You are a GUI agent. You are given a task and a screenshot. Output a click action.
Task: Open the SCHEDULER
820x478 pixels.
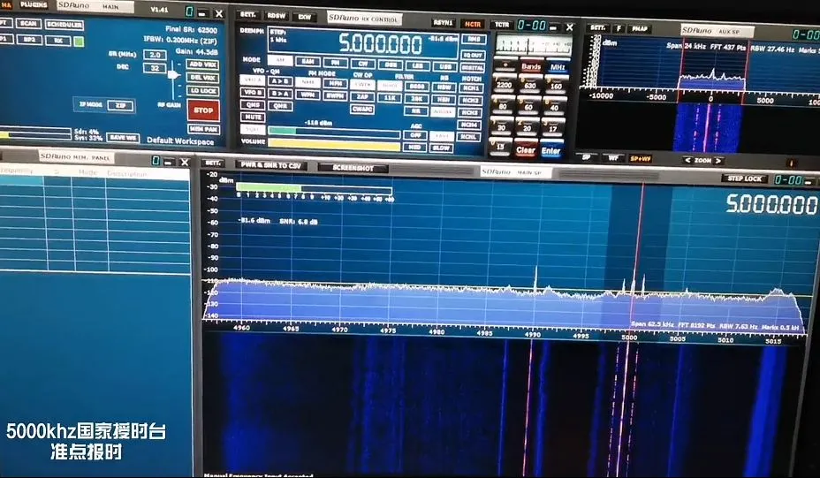click(x=64, y=24)
